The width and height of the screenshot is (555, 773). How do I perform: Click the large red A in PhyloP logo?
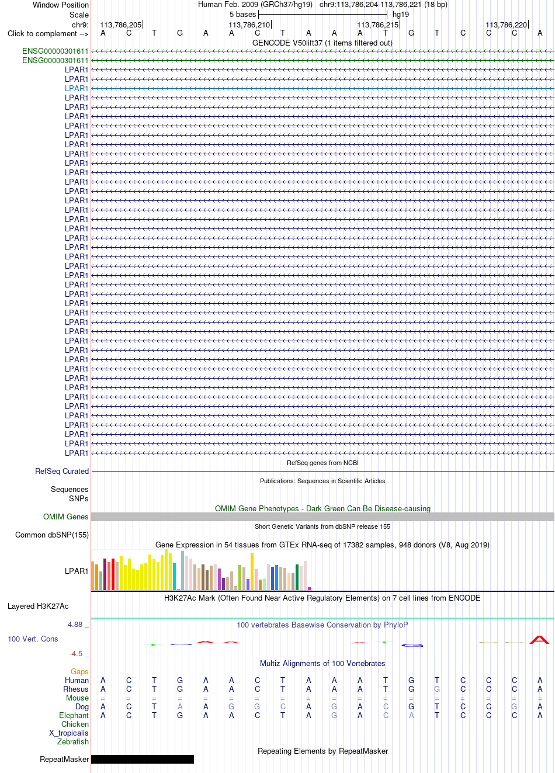[x=539, y=640]
